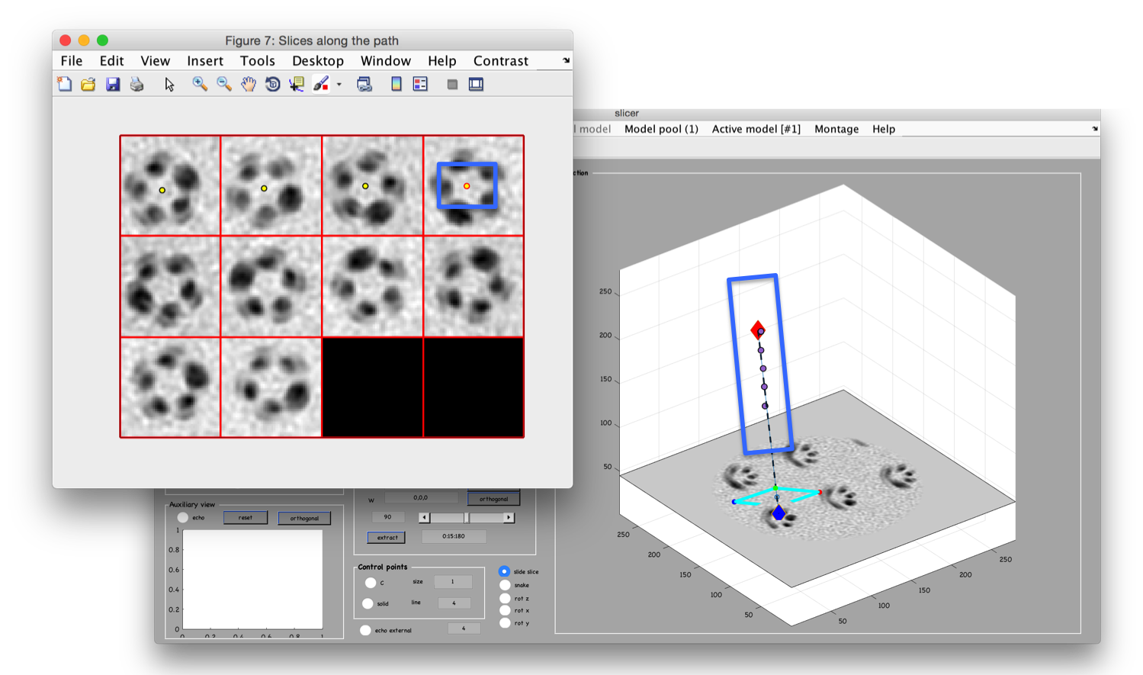Screen dimensions: 1143x675
Task: Open the View menu in Figure 7
Action: pyautogui.click(x=155, y=61)
